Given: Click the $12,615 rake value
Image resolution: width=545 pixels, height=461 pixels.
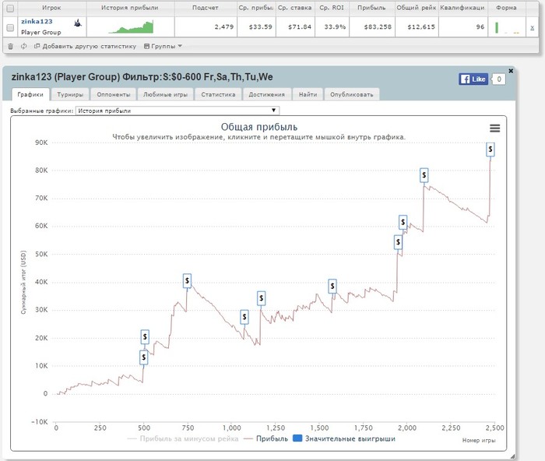Looking at the screenshot, I should 421,26.
